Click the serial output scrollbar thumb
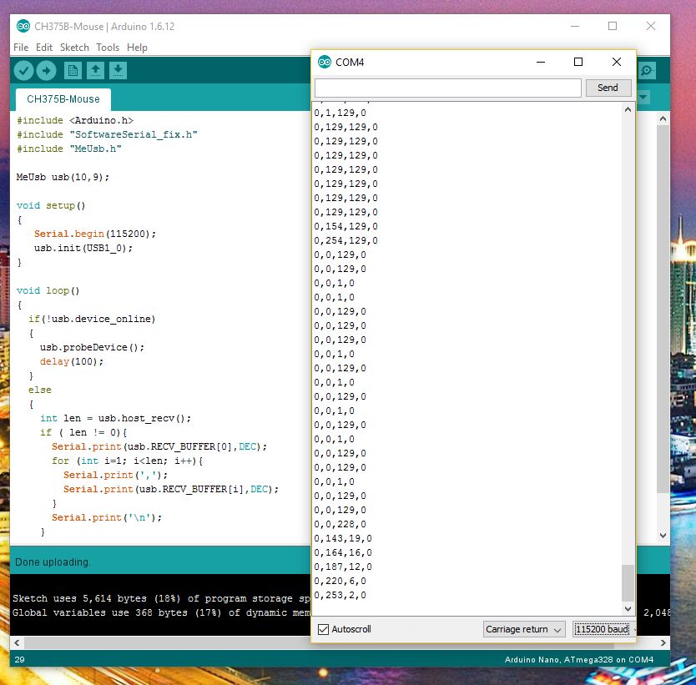Screen dimensions: 696x685 [628, 582]
